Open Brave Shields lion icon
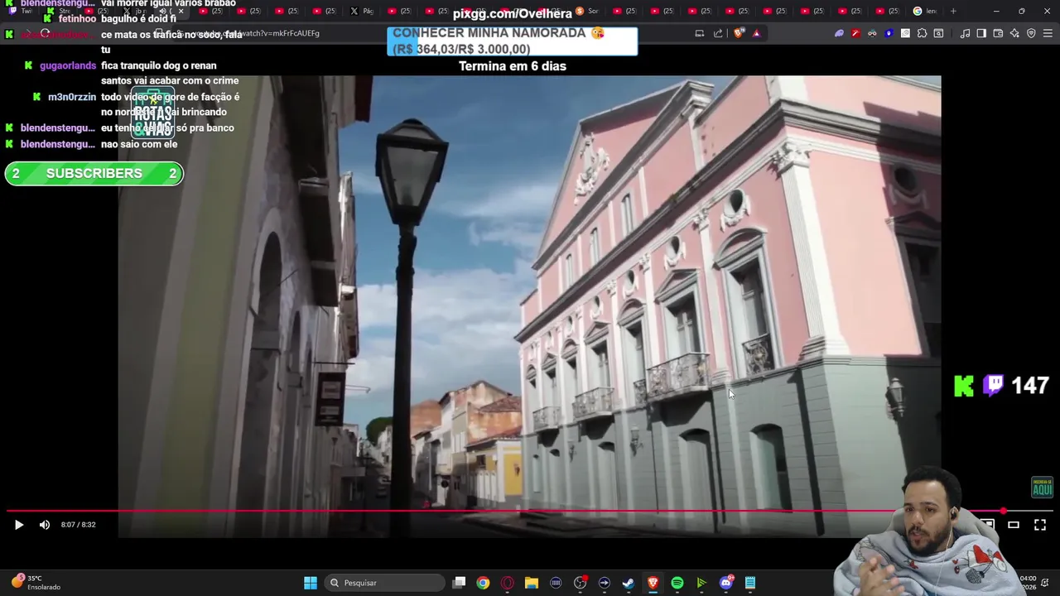This screenshot has width=1060, height=596. (739, 33)
